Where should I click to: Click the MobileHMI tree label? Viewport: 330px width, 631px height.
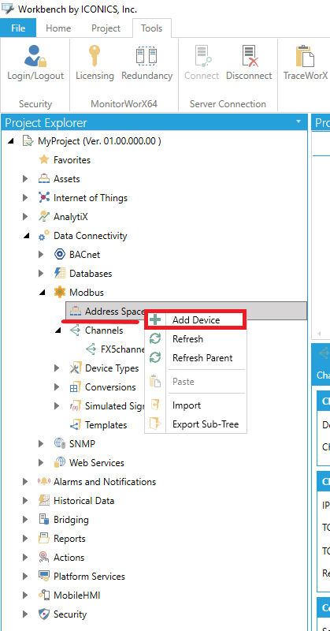(76, 595)
